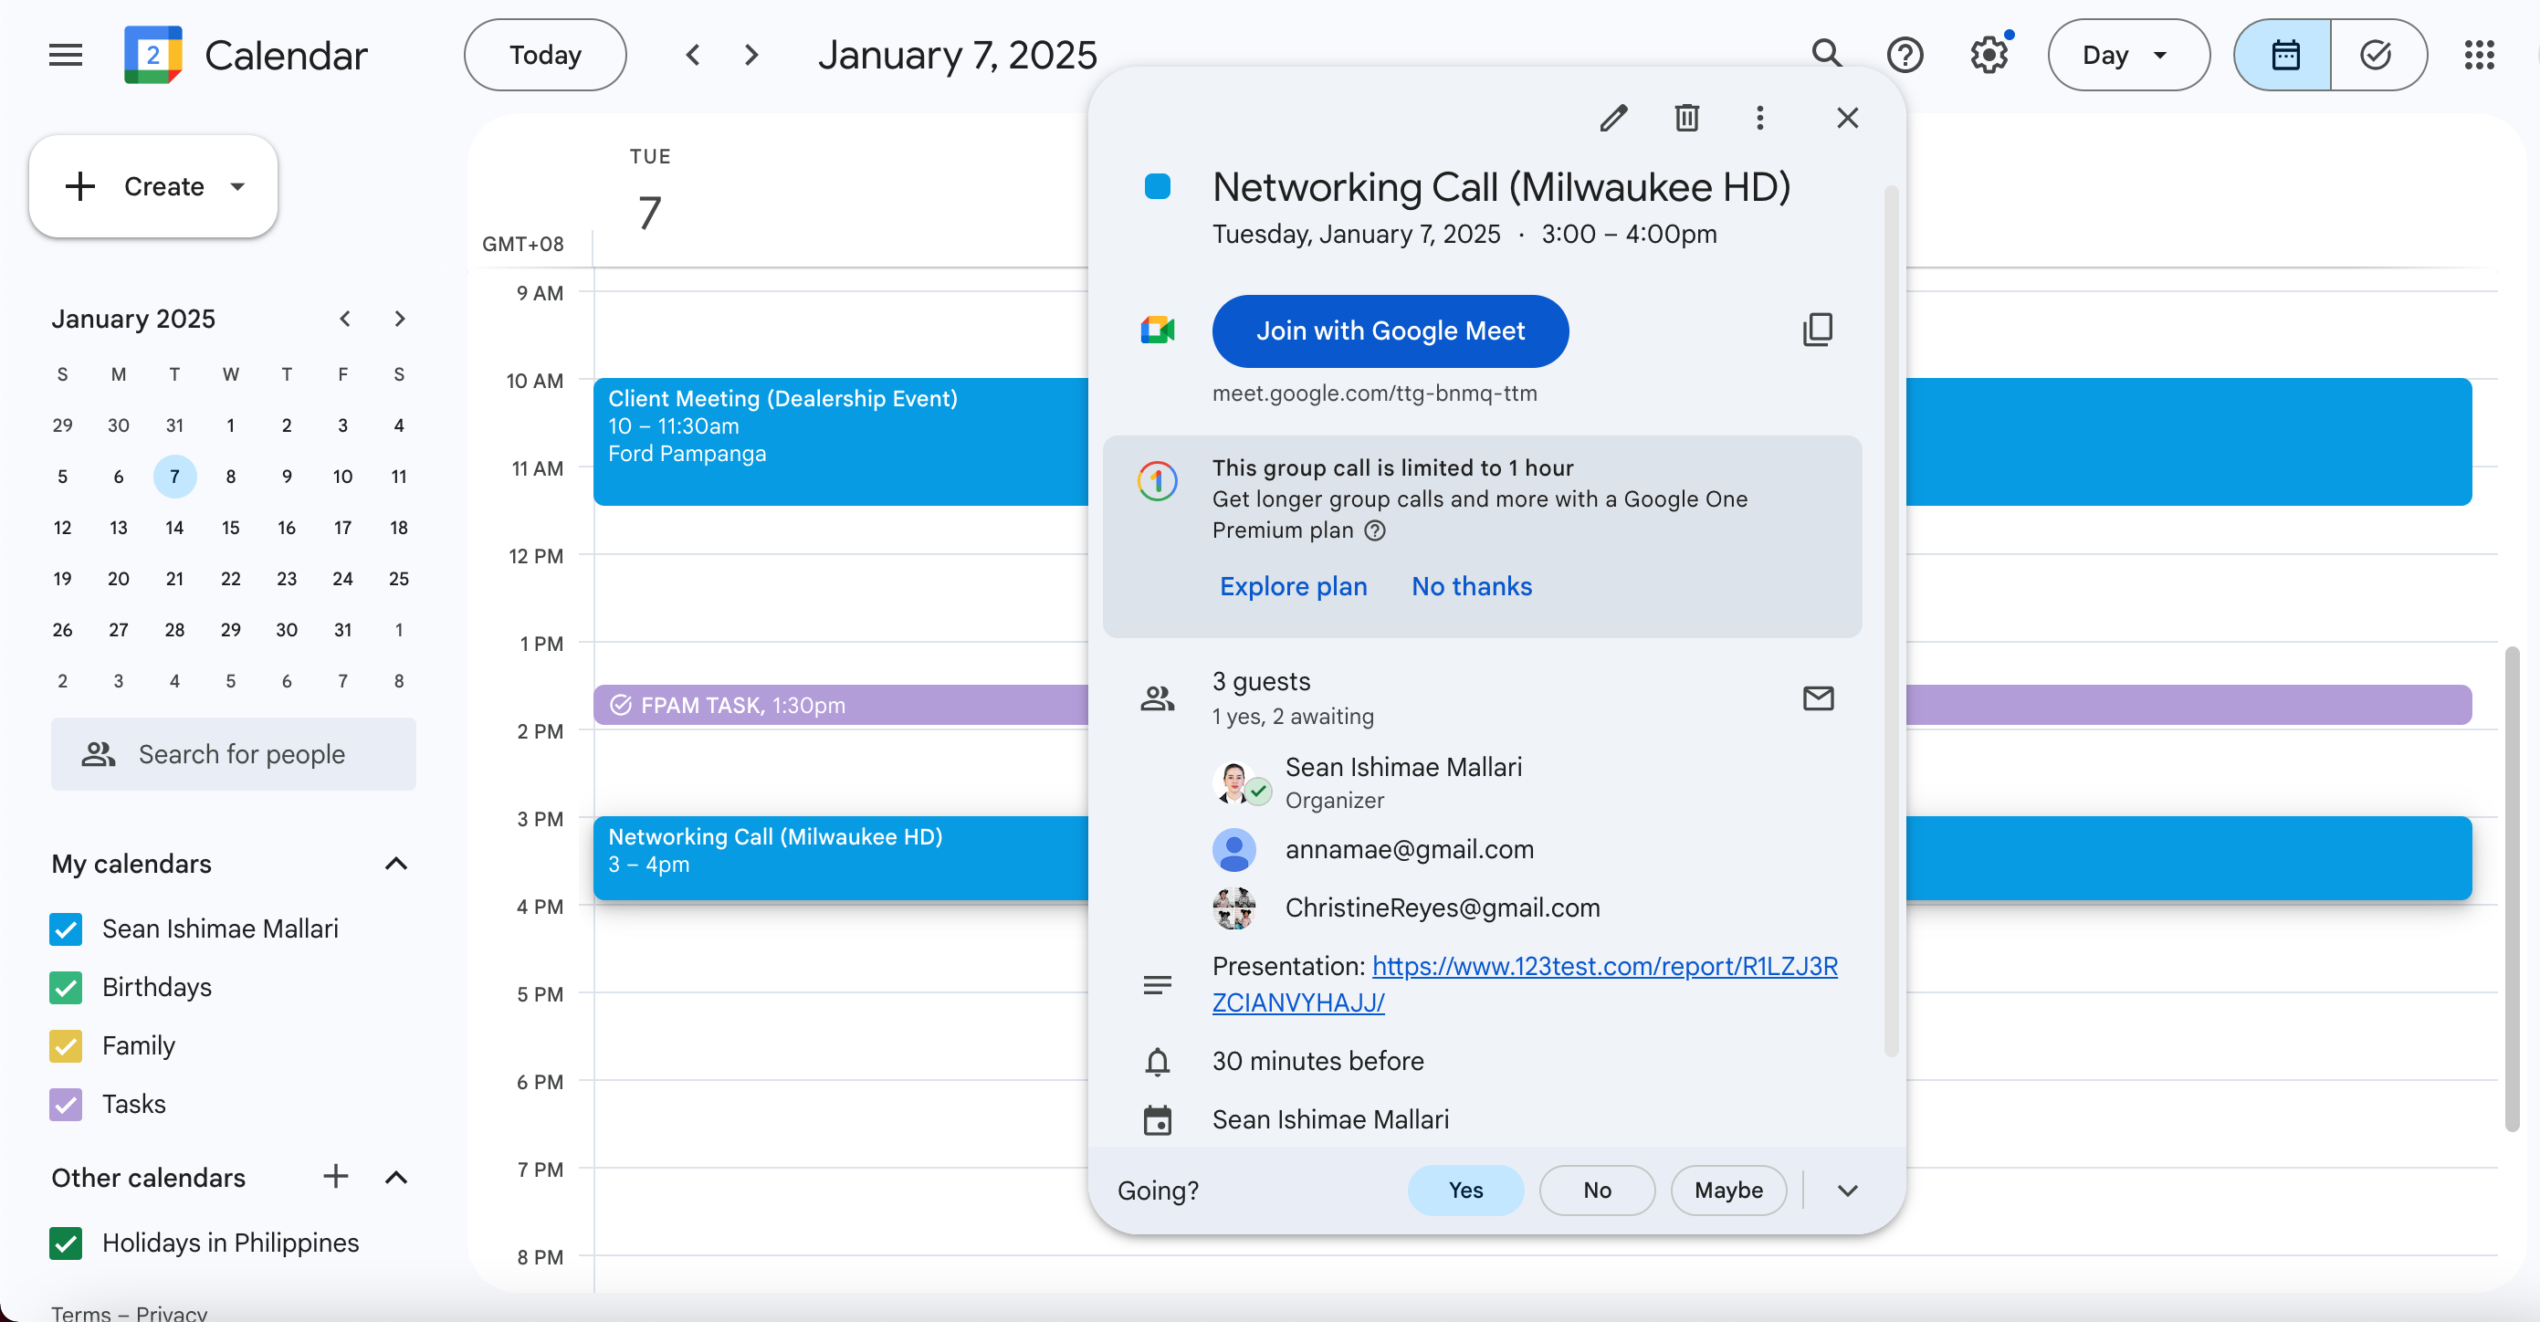Click Join with Google Meet
2540x1322 pixels.
1390,330
